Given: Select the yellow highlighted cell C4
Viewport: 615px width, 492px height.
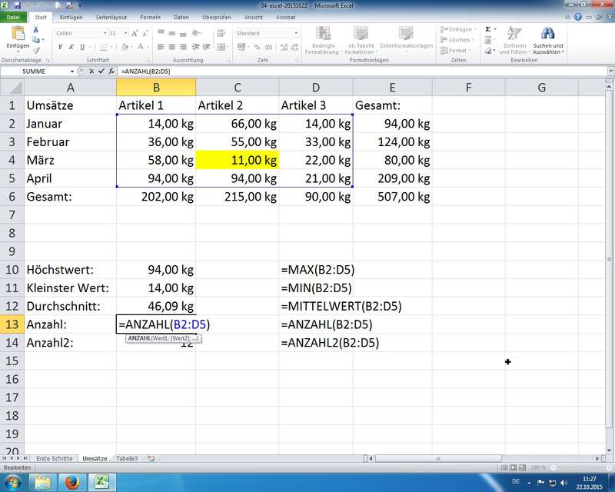Looking at the screenshot, I should click(237, 160).
